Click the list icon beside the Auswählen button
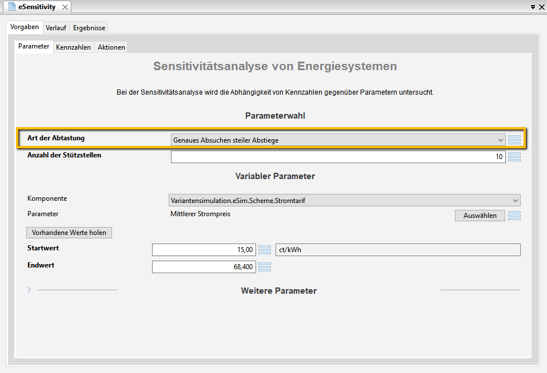The image size is (547, 373). (x=514, y=216)
